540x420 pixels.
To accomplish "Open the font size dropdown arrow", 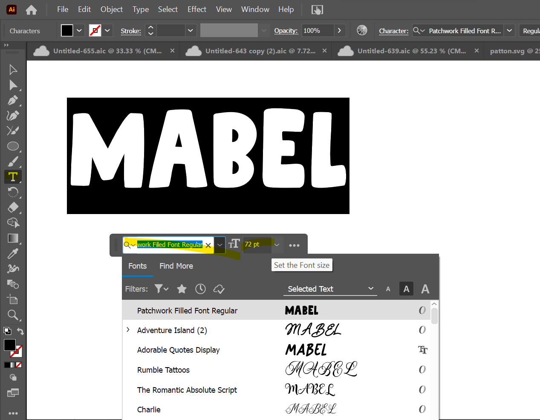I will coord(277,245).
